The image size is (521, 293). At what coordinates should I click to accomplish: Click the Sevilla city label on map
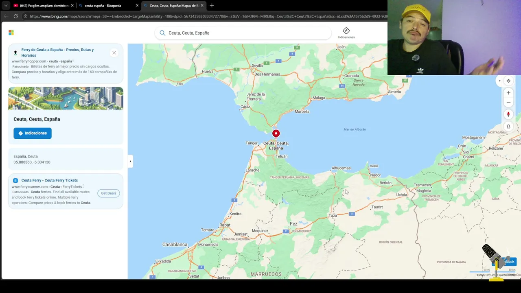point(257,66)
